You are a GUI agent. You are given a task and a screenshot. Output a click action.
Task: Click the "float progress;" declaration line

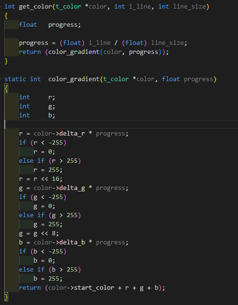pyautogui.click(x=50, y=25)
